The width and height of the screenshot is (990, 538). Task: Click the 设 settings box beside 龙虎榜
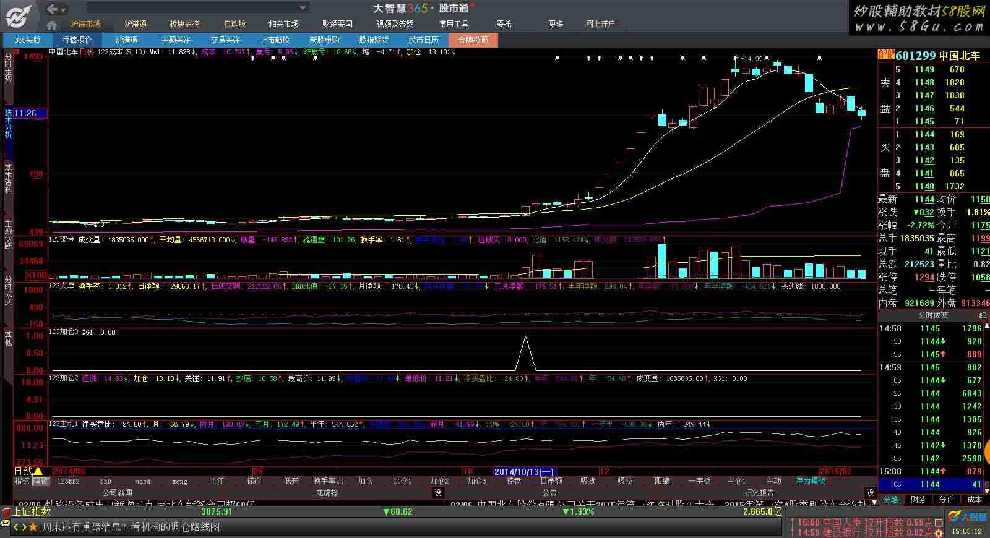(x=438, y=493)
